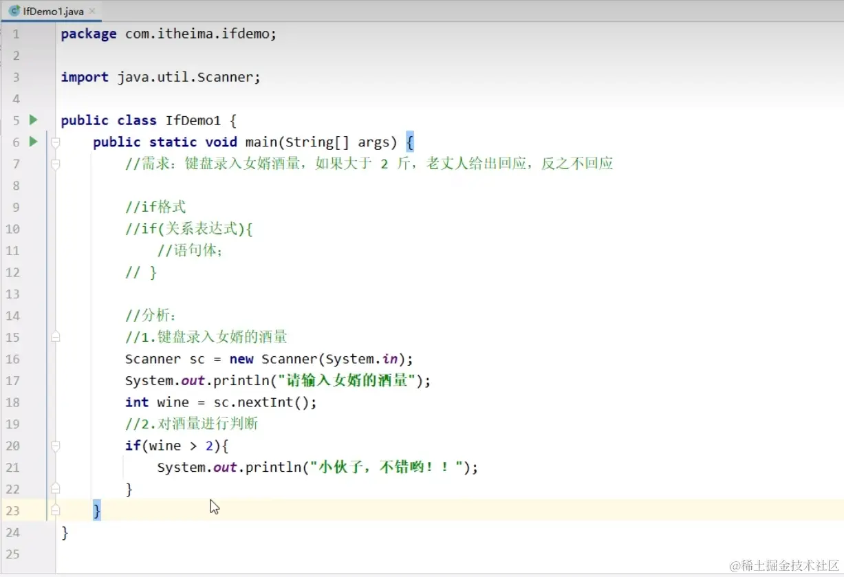Click the comment '//if格式'
This screenshot has width=844, height=577.
155,207
